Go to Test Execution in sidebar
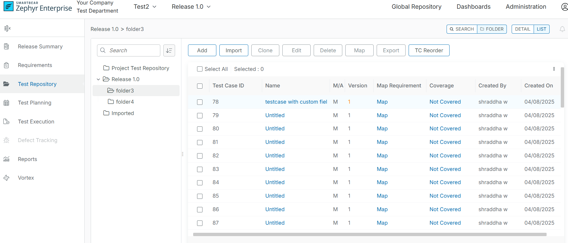 (x=36, y=122)
